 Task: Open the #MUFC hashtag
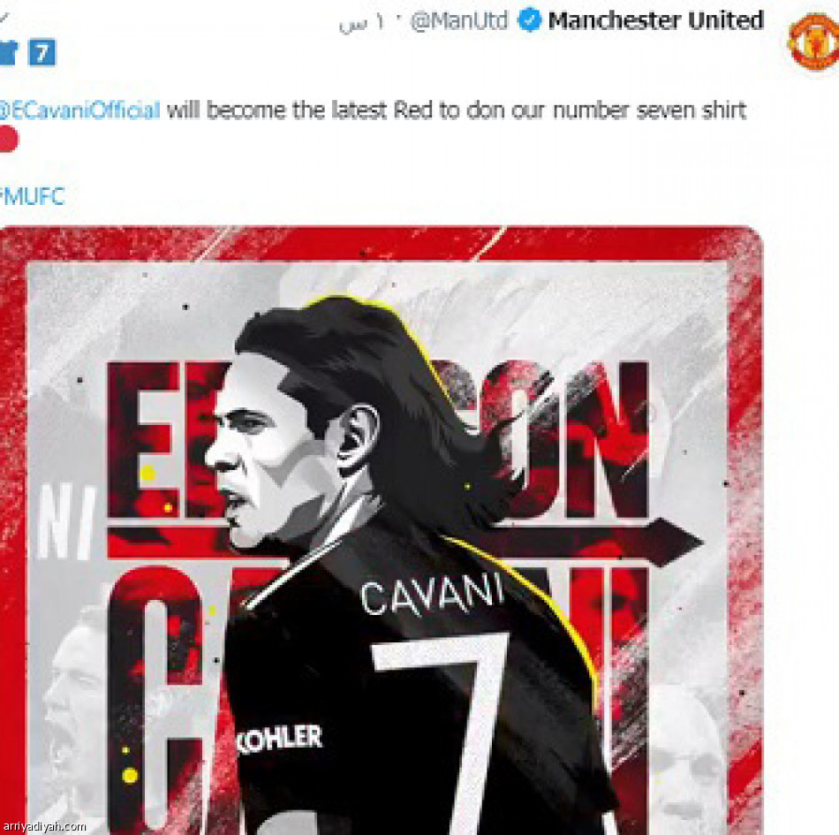pyautogui.click(x=32, y=196)
